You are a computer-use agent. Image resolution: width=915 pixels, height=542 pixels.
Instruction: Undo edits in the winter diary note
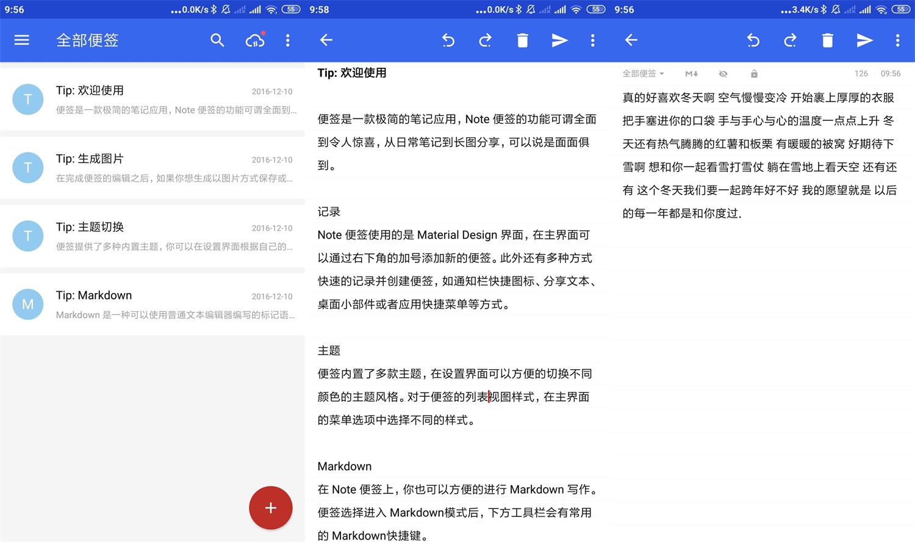(753, 40)
